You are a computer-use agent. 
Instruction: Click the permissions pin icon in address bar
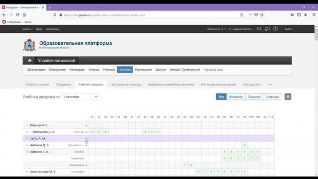click(x=241, y=15)
